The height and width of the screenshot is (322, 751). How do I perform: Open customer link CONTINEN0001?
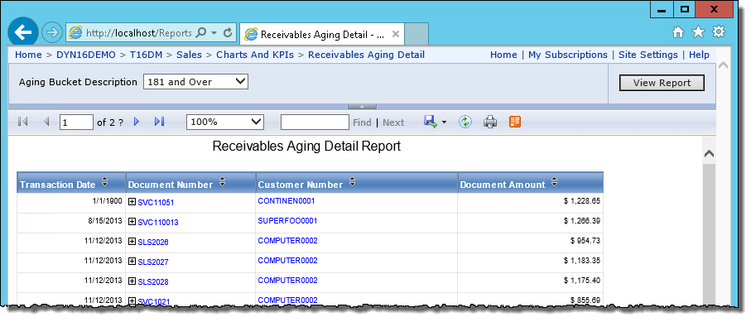[286, 201]
